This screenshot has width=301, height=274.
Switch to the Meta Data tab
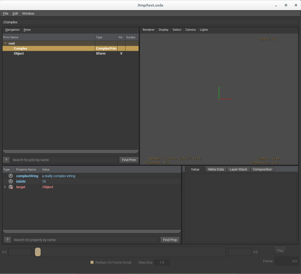(216, 170)
